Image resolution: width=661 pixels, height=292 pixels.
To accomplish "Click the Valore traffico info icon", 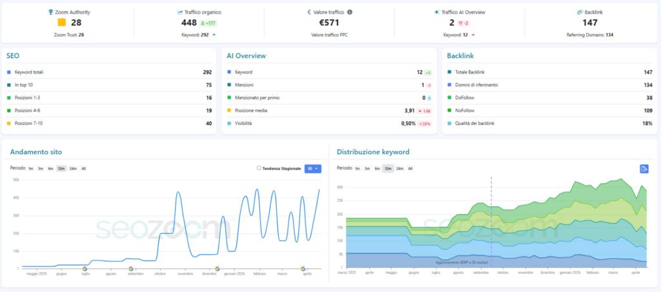I will click(350, 12).
